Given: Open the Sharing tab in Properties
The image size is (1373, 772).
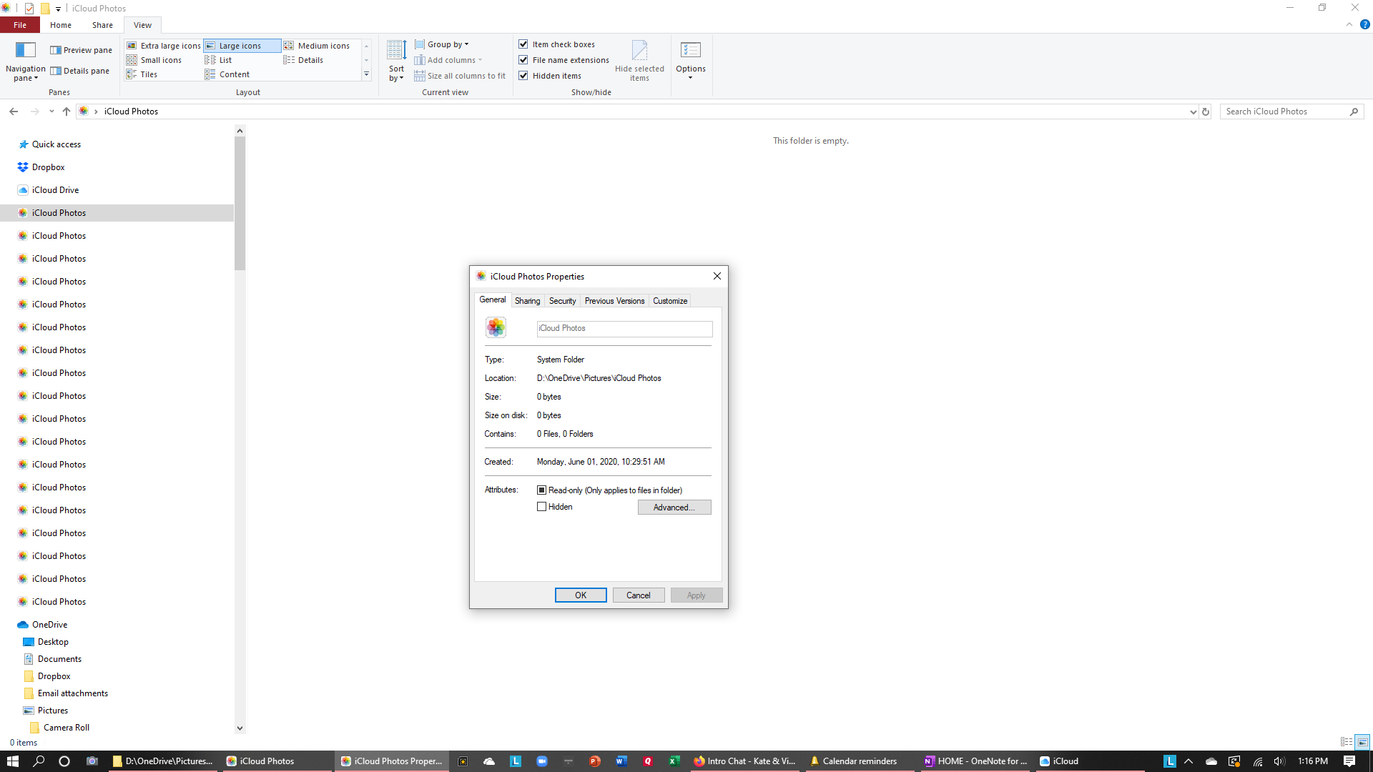Looking at the screenshot, I should 527,301.
